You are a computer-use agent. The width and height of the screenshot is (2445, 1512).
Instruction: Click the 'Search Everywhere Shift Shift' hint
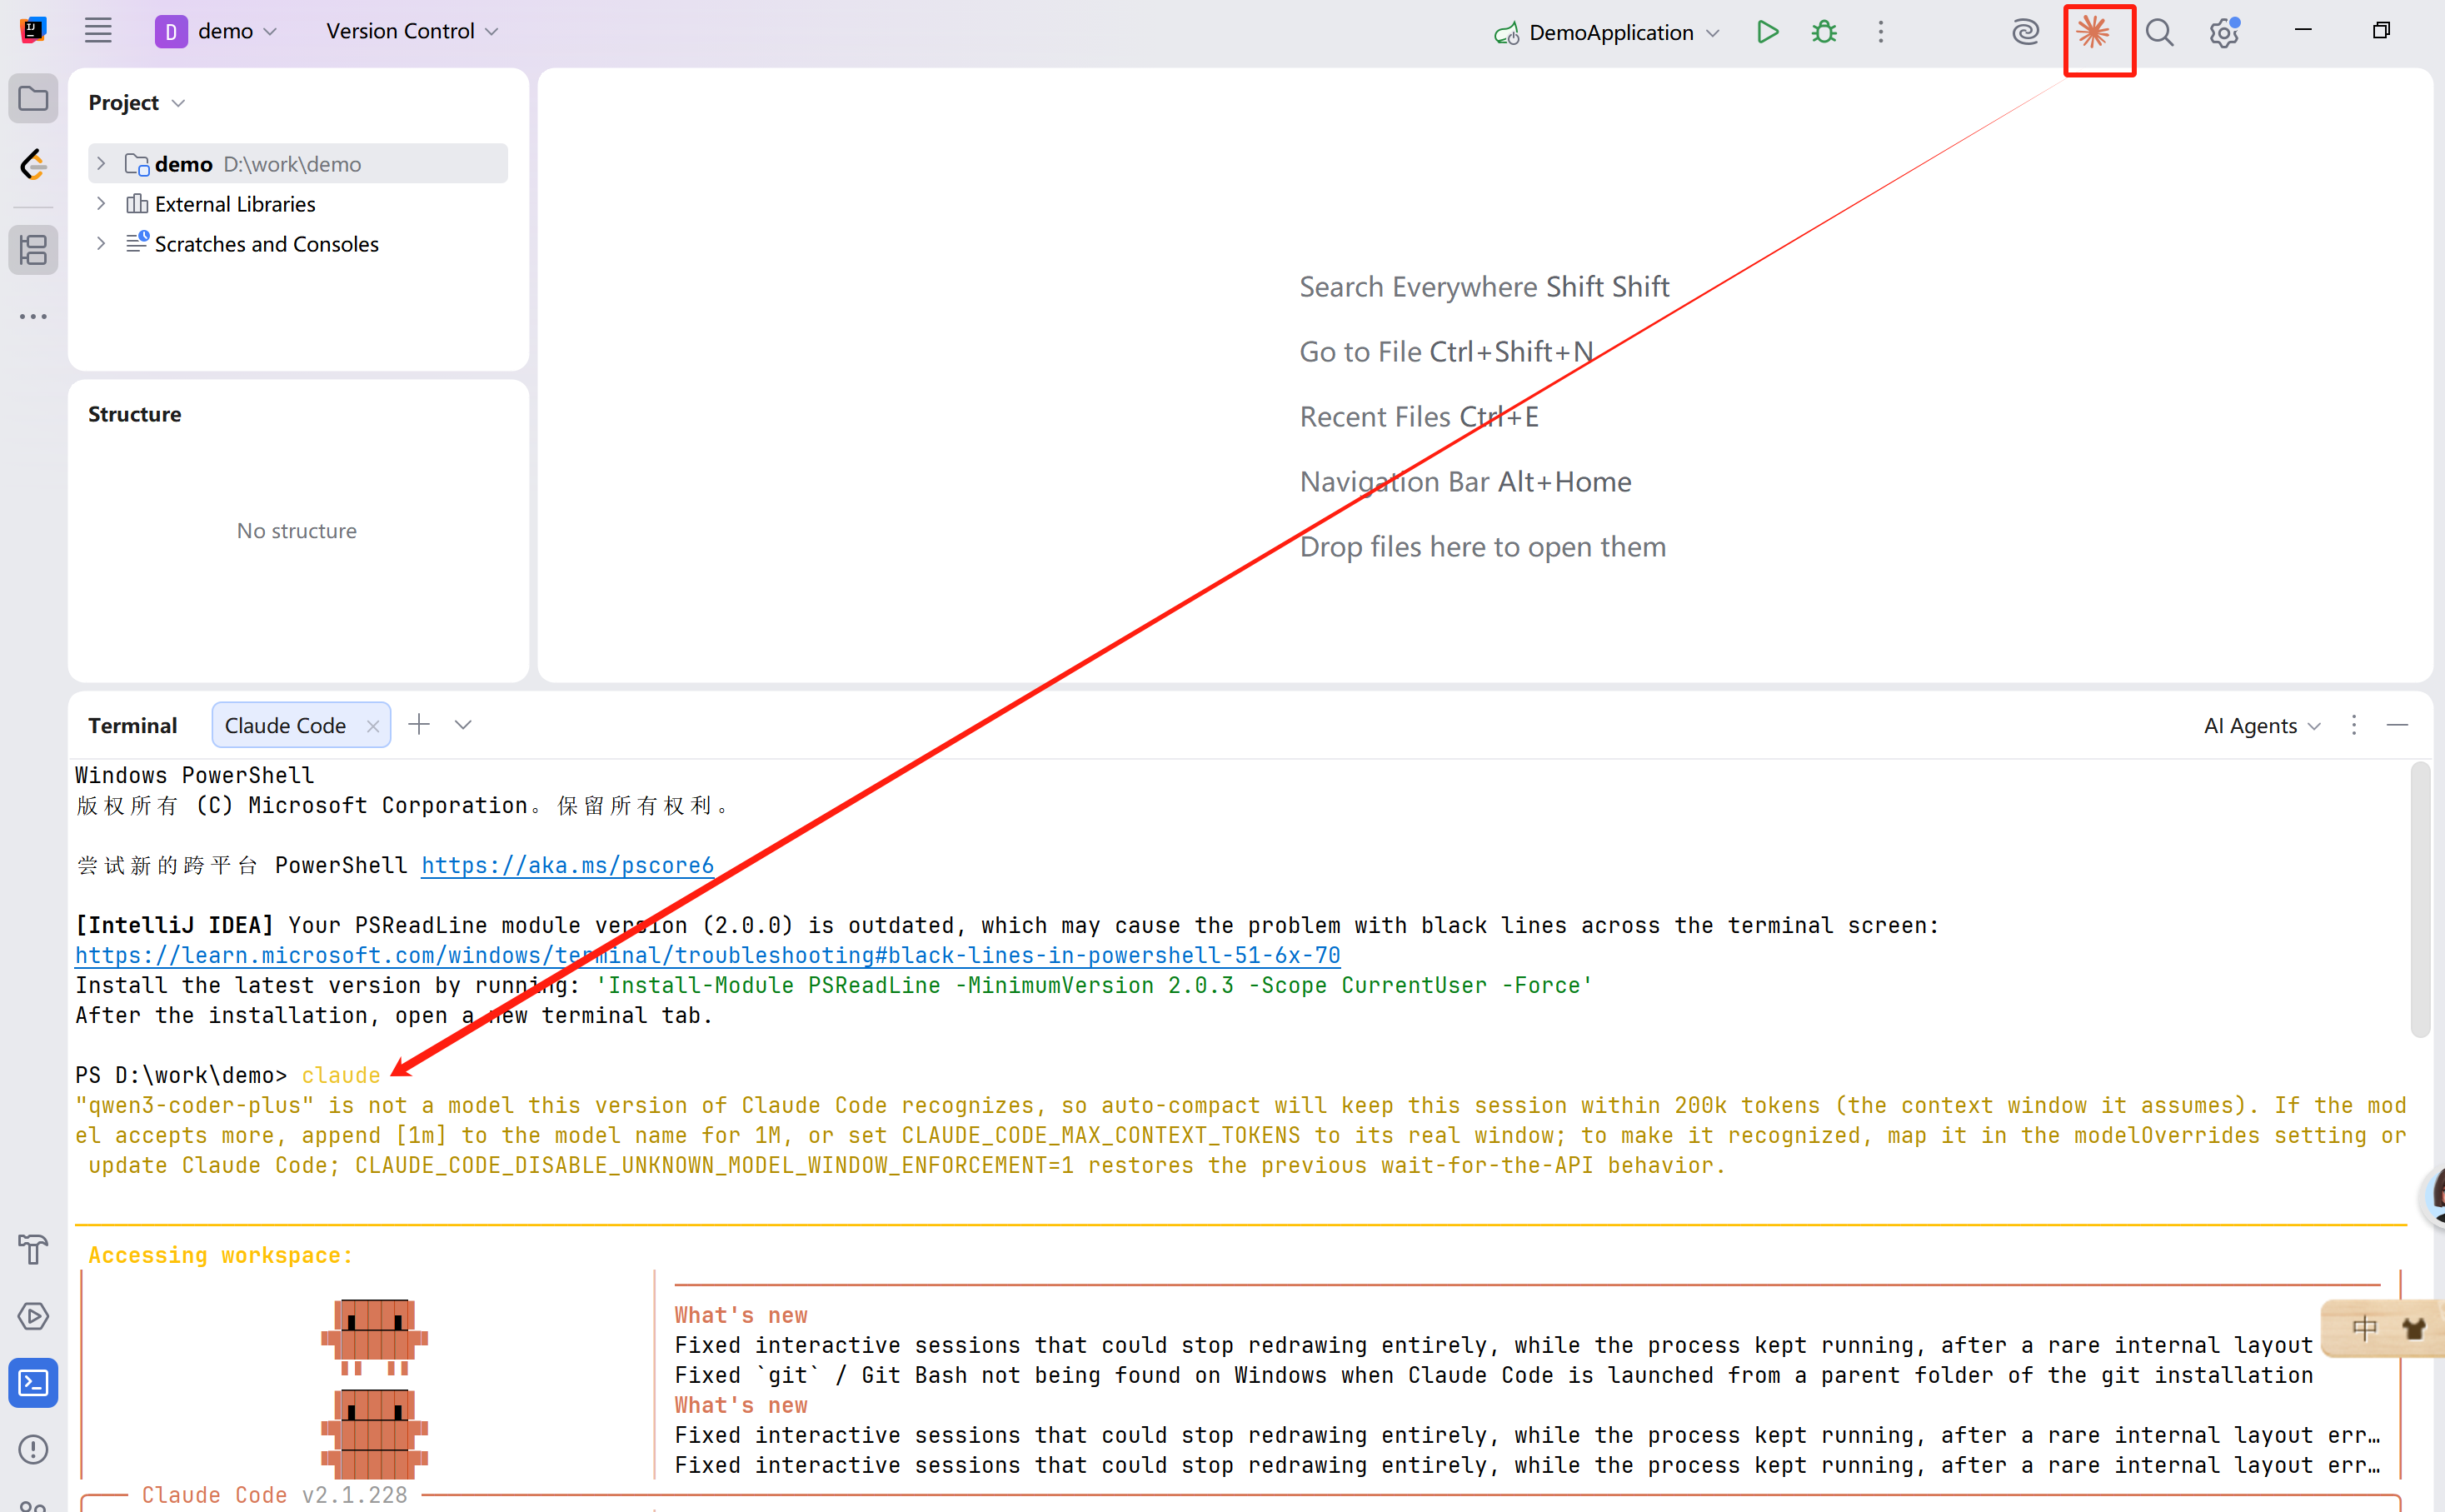click(x=1484, y=287)
